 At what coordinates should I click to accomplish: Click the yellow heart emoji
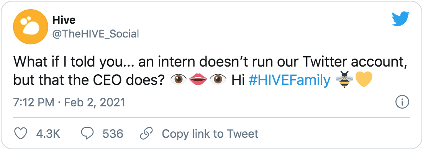point(364,80)
